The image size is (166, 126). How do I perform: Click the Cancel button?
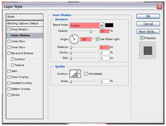click(148, 24)
